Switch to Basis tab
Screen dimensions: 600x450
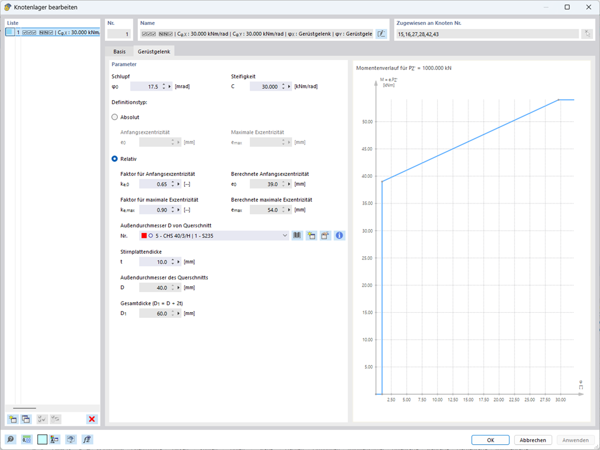119,51
